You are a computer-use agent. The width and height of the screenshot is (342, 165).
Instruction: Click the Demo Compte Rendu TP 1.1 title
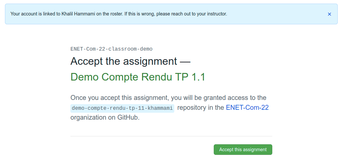tap(137, 77)
